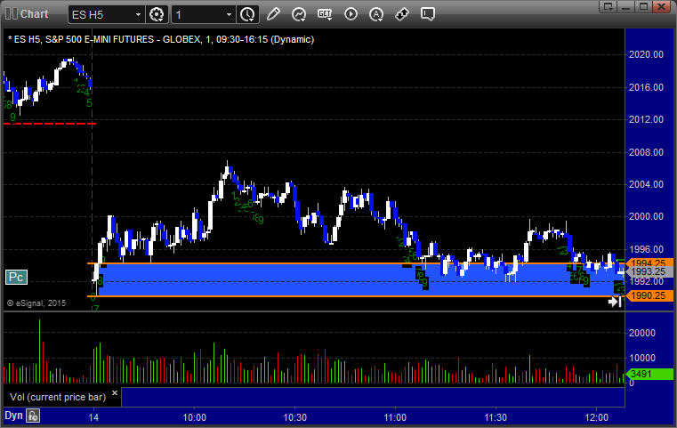The image size is (677, 428).
Task: Click the 1994.25 orange price marker
Action: point(649,263)
